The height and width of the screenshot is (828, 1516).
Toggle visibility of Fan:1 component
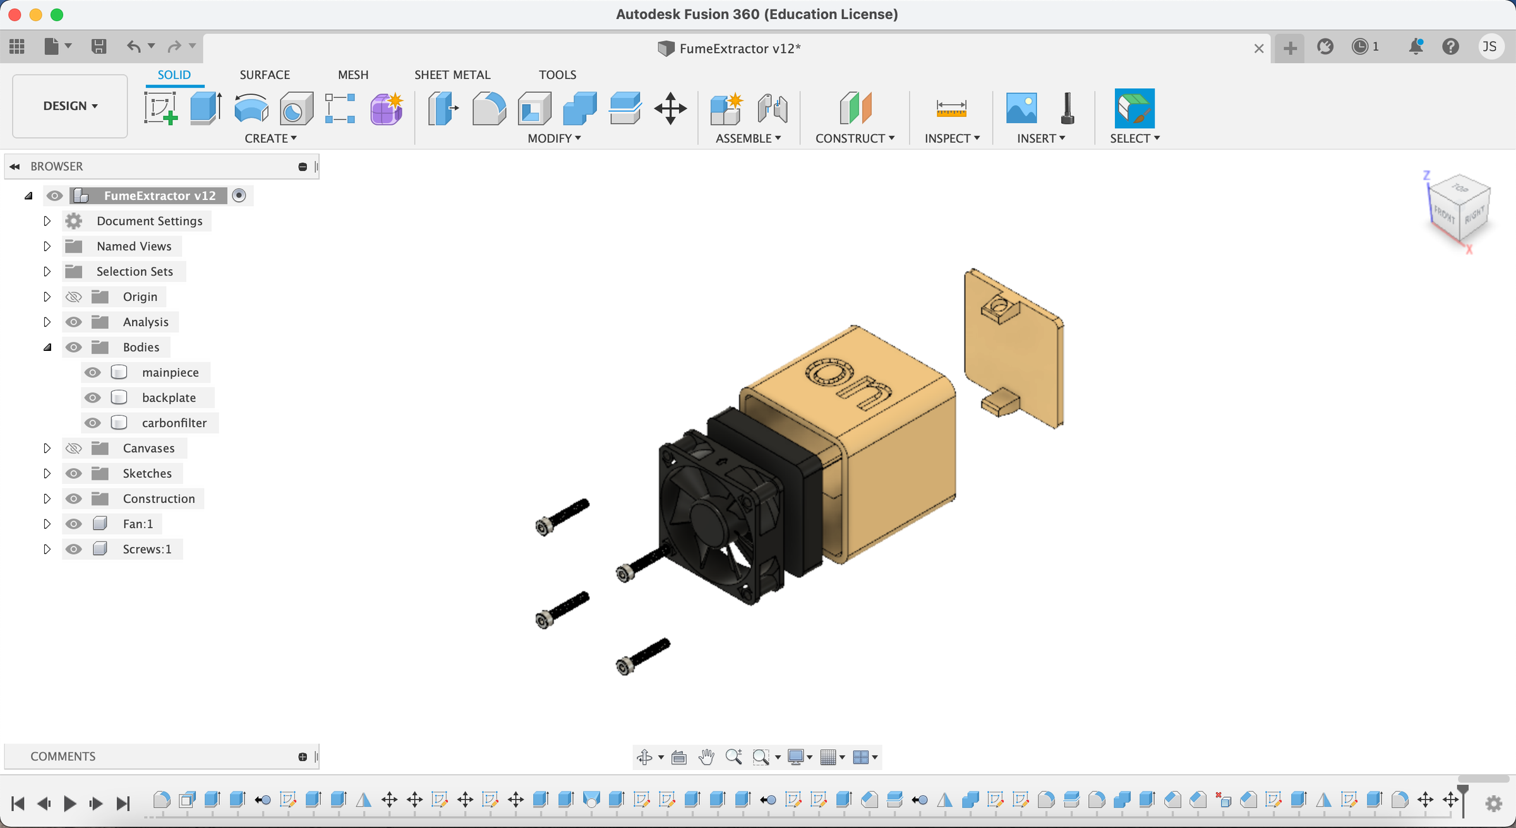[x=74, y=523]
